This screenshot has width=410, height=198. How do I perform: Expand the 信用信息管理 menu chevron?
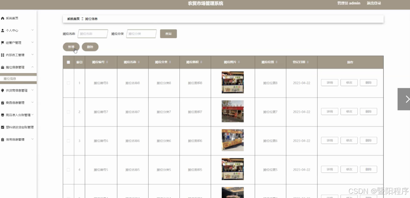33,139
